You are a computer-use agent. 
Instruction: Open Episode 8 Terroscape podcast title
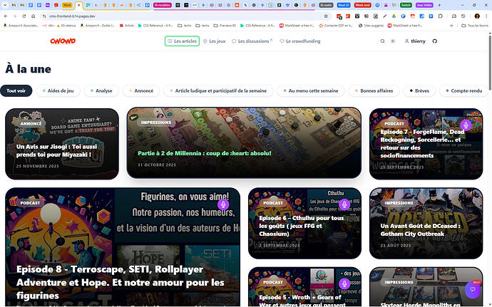click(x=121, y=282)
